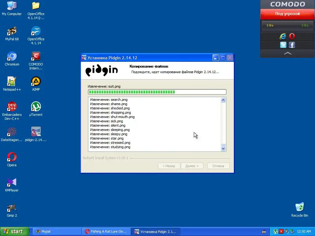This screenshot has height=236, width=315.
Task: Select the AIMP player shortcut
Action: (36, 84)
